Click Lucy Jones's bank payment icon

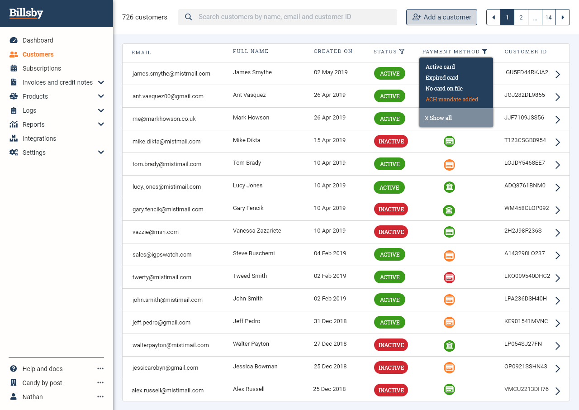click(449, 186)
